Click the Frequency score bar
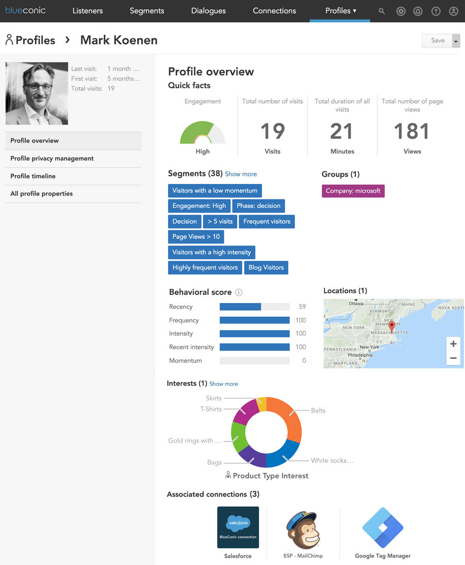The height and width of the screenshot is (565, 465). coord(254,320)
